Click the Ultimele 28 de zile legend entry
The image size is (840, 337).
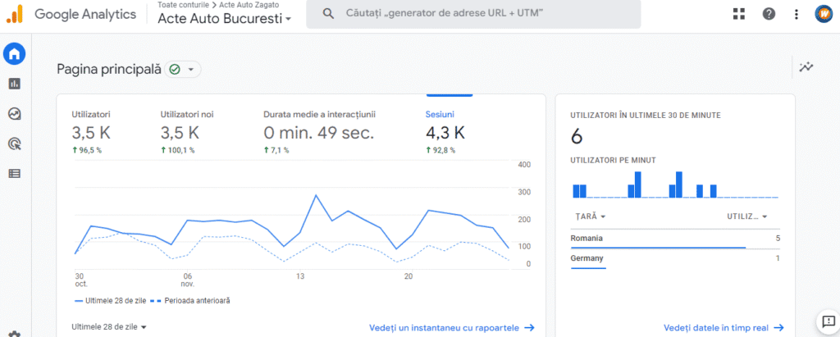click(112, 301)
